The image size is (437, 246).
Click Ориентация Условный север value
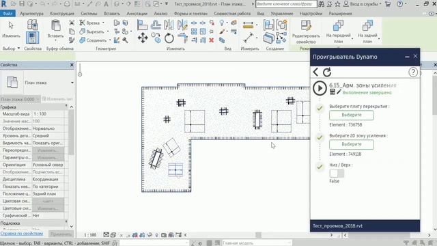tap(48, 165)
